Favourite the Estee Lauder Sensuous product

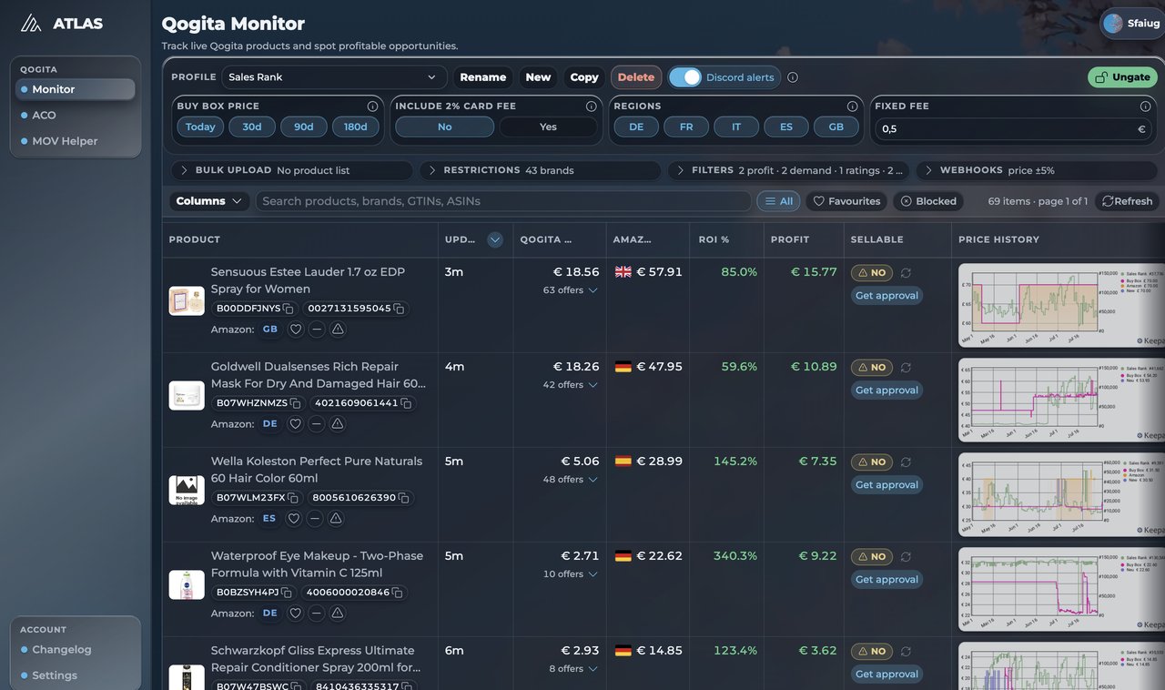(296, 330)
